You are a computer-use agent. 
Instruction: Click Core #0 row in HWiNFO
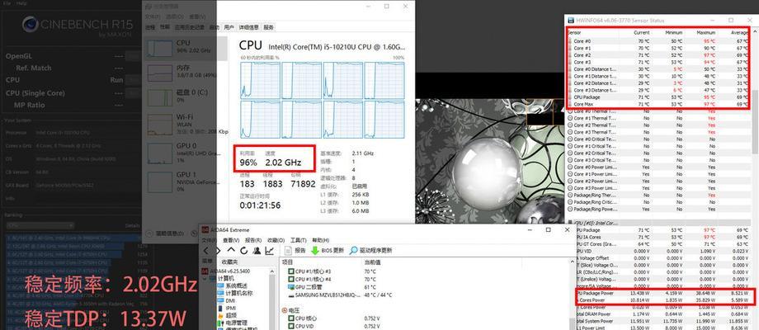click(x=659, y=41)
